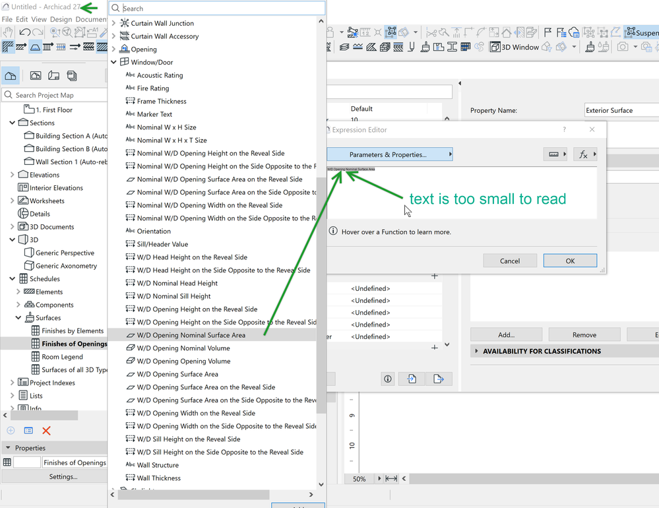This screenshot has width=659, height=508.
Task: Click inside the Search Project Map field
Action: tap(53, 94)
